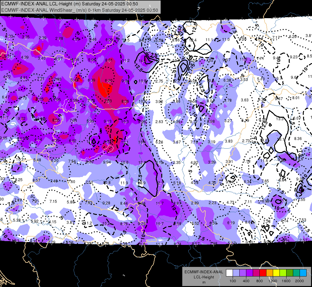Select the orange legend swatch
The image size is (312, 287).
coord(270,273)
